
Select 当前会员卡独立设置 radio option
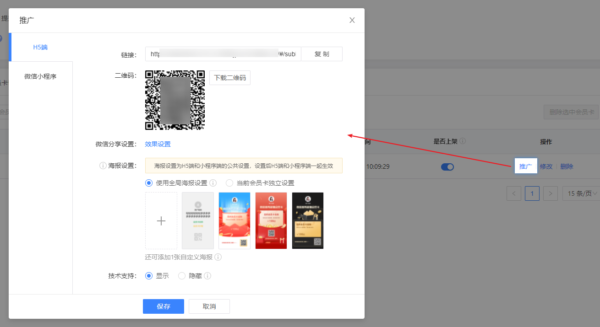(x=229, y=183)
